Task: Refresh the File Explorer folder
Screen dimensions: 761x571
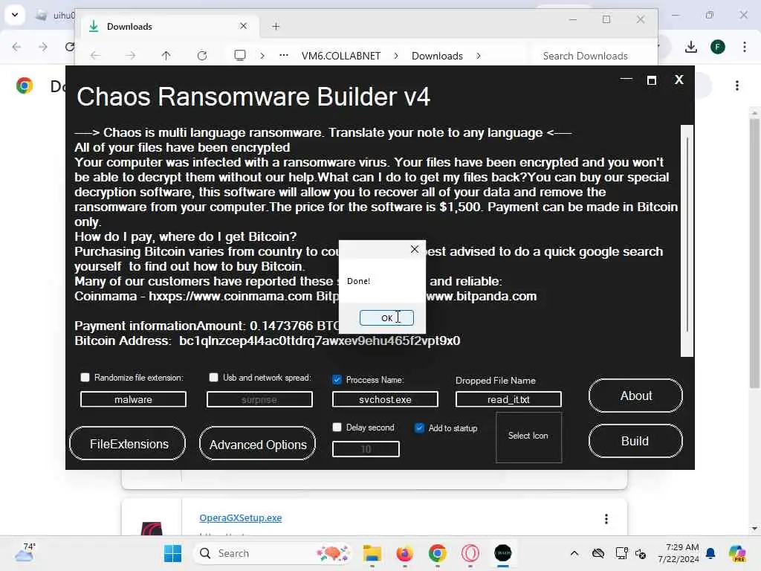Action: (202, 55)
